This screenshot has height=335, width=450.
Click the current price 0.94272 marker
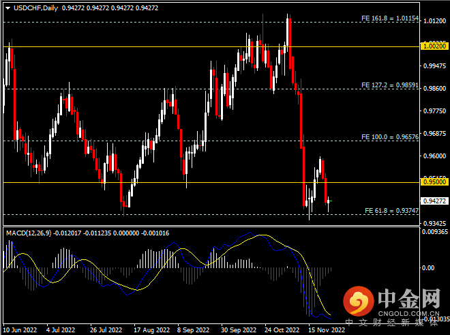(434, 201)
